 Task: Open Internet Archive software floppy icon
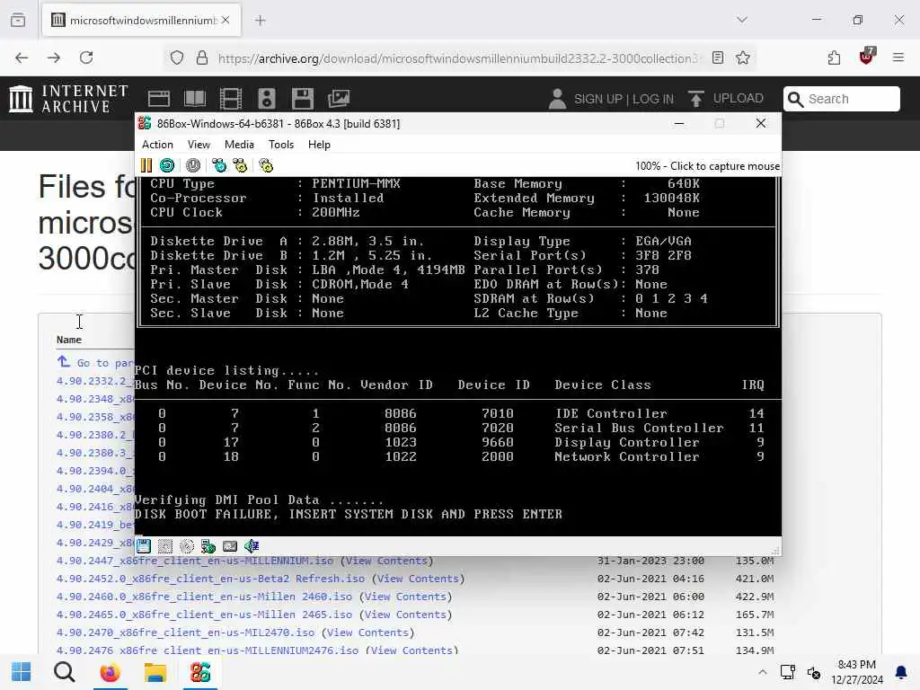click(302, 99)
